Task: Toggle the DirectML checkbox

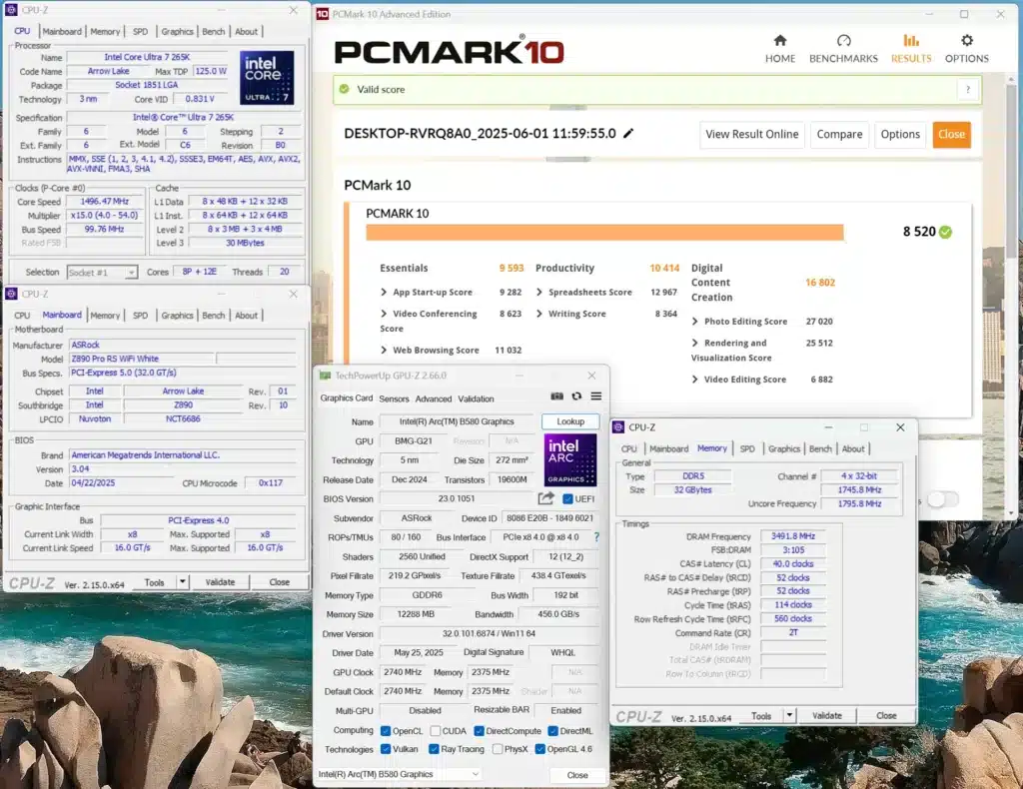Action: tap(553, 731)
